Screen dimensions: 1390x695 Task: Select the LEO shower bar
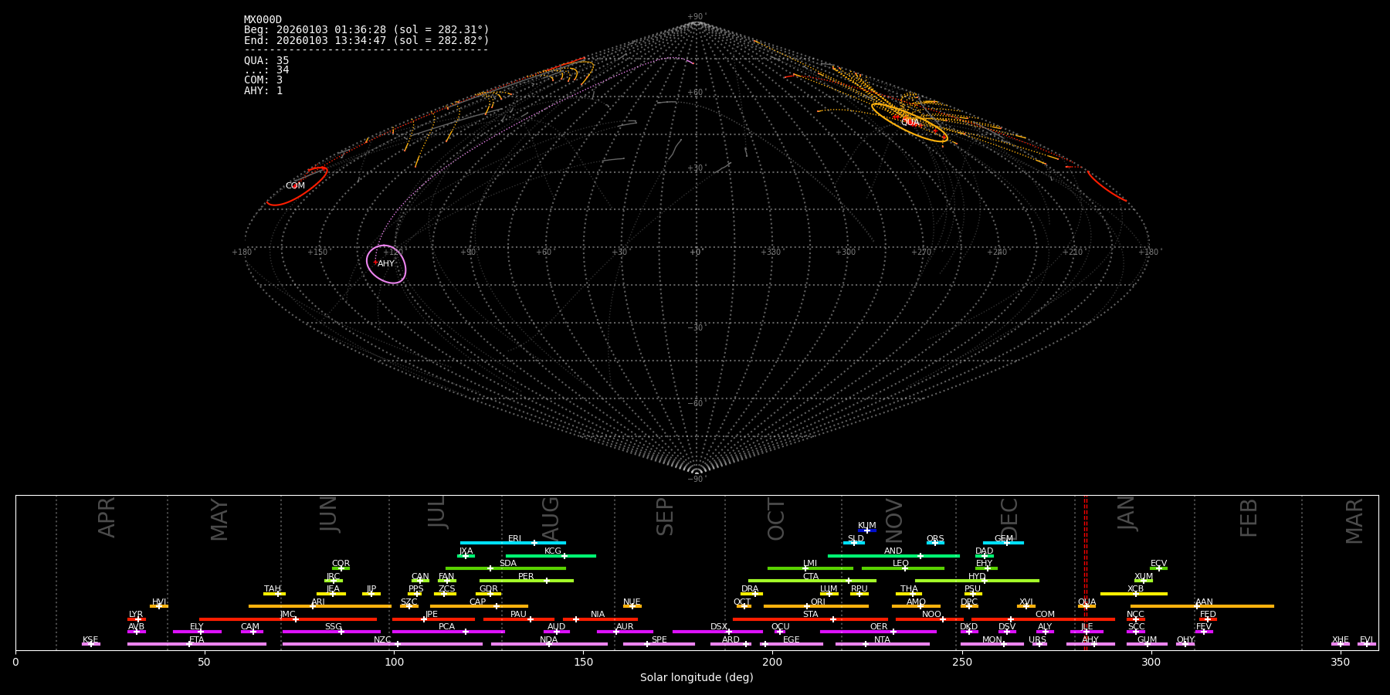(x=902, y=568)
